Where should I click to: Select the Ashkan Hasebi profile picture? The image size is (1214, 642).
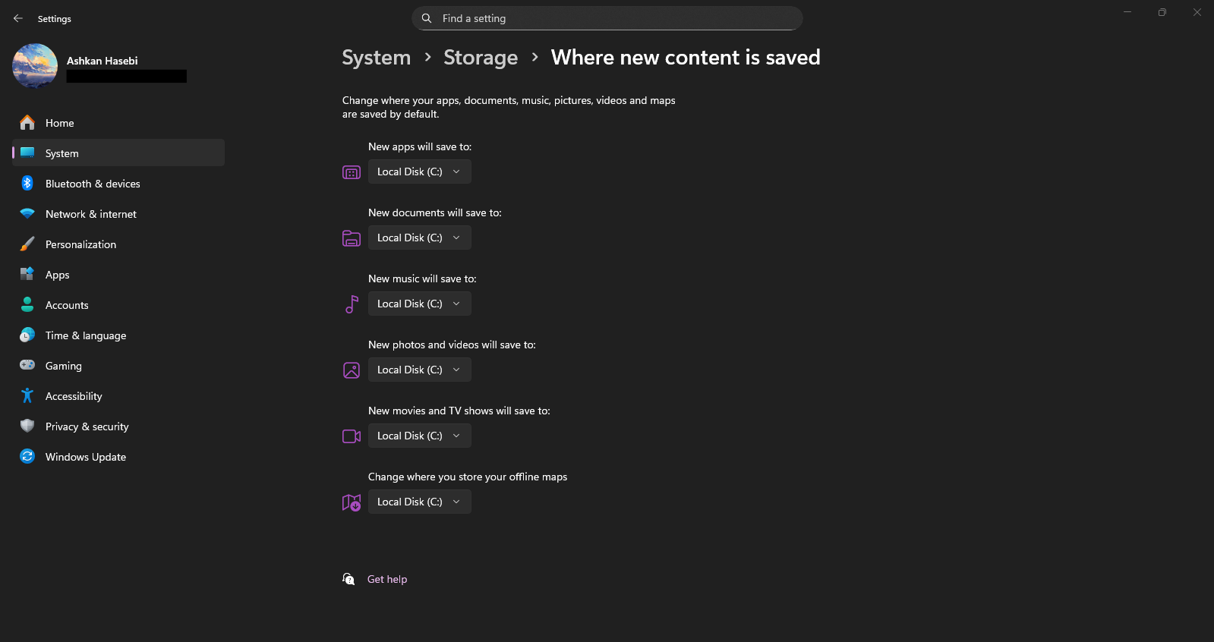(35, 66)
